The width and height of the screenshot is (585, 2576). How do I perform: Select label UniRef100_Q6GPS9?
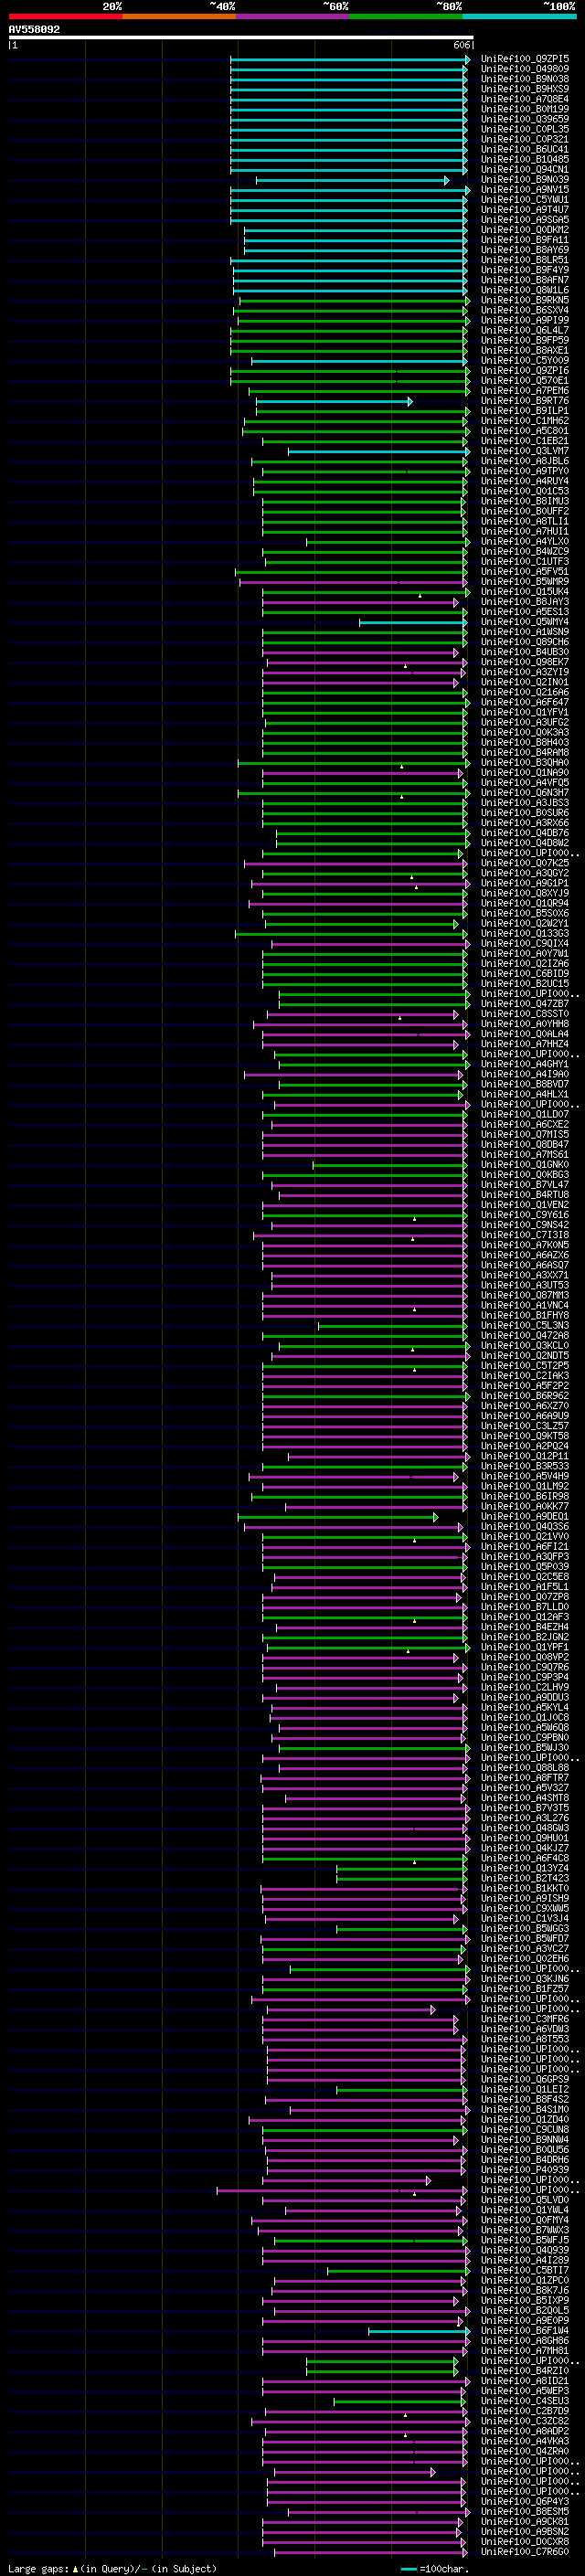pos(525,2079)
